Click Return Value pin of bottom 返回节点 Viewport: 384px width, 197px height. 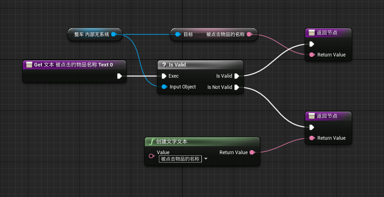pos(312,138)
